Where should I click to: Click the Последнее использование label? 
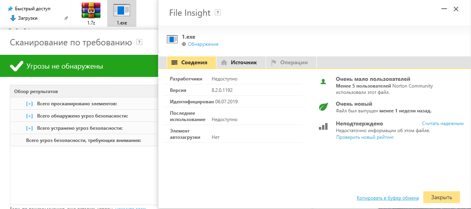(x=188, y=116)
